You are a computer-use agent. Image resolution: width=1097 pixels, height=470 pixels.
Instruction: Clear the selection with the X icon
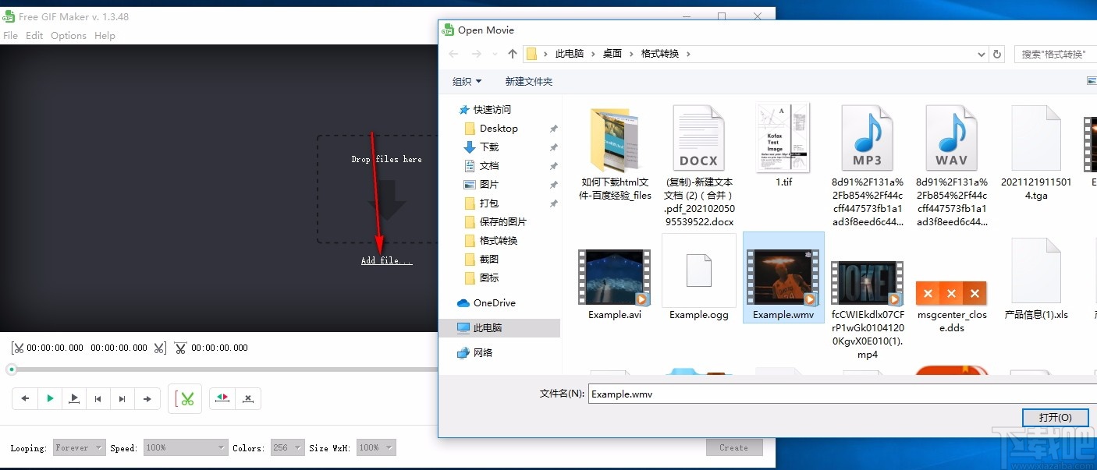(x=248, y=398)
